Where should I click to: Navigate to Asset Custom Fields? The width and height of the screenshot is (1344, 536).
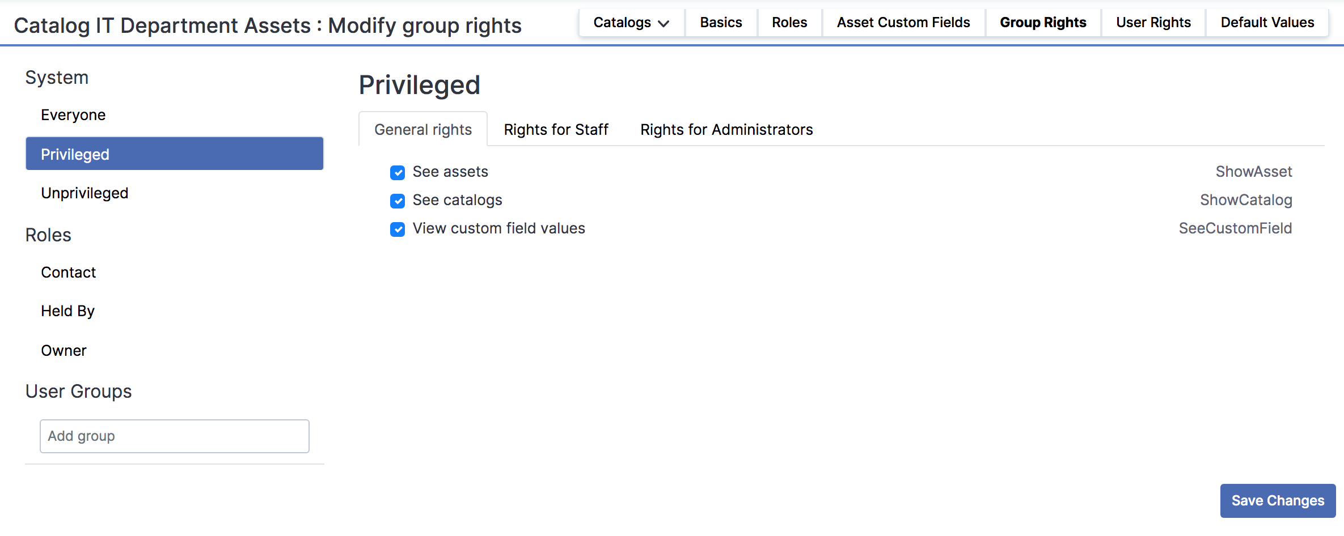click(x=903, y=23)
